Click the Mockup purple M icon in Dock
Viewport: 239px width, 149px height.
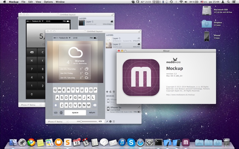(x=186, y=142)
